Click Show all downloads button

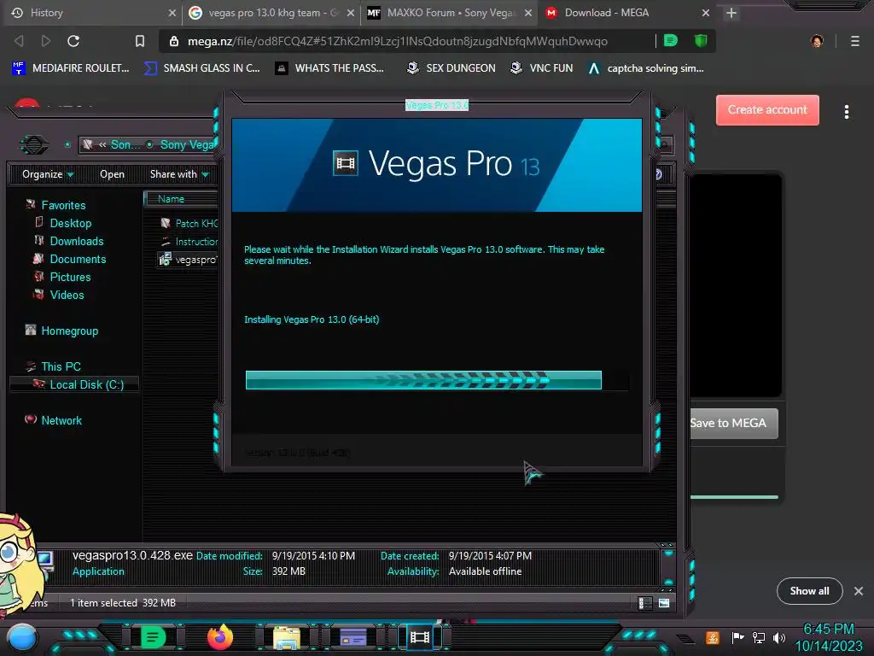[809, 591]
